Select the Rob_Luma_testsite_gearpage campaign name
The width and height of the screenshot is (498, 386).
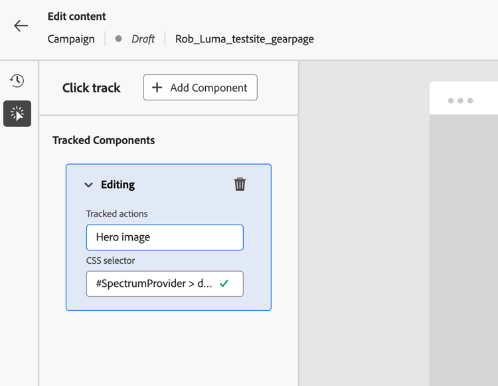pos(244,39)
